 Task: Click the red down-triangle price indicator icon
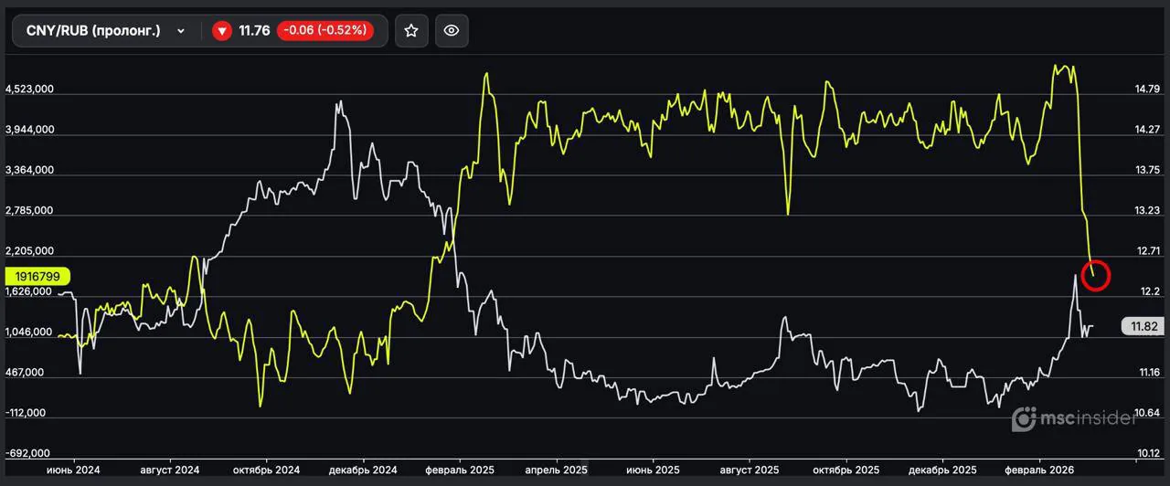pyautogui.click(x=221, y=31)
